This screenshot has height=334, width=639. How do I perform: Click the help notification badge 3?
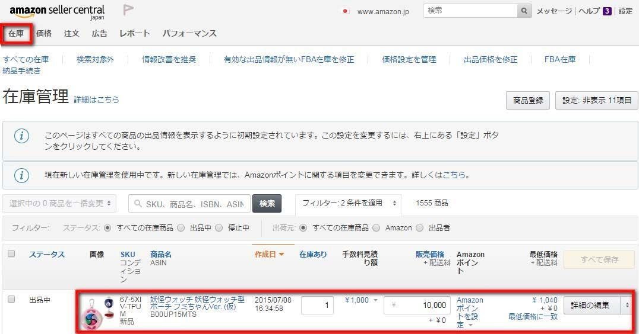click(x=607, y=11)
